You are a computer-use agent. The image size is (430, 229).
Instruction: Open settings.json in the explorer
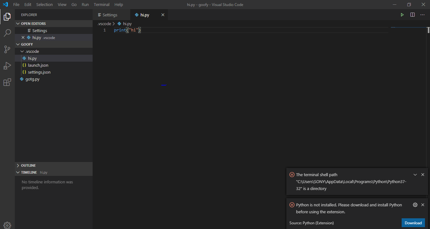point(54,72)
